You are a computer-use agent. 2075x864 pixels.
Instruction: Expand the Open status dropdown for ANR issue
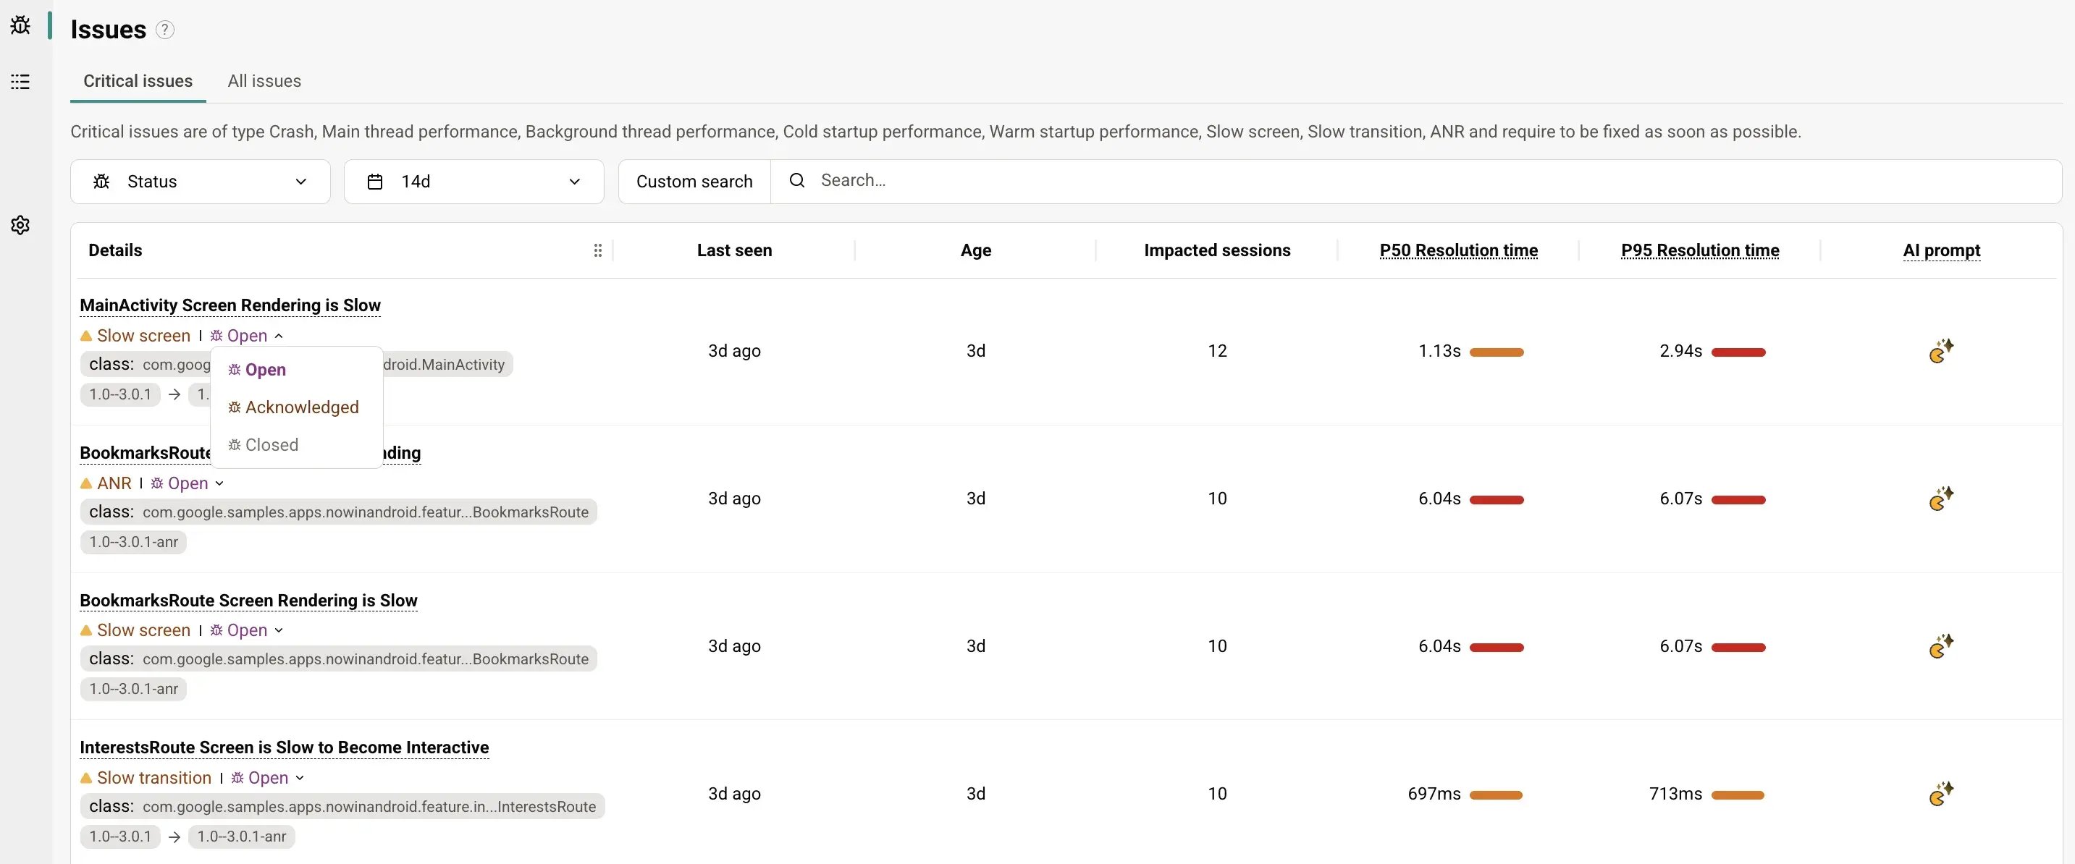click(187, 483)
